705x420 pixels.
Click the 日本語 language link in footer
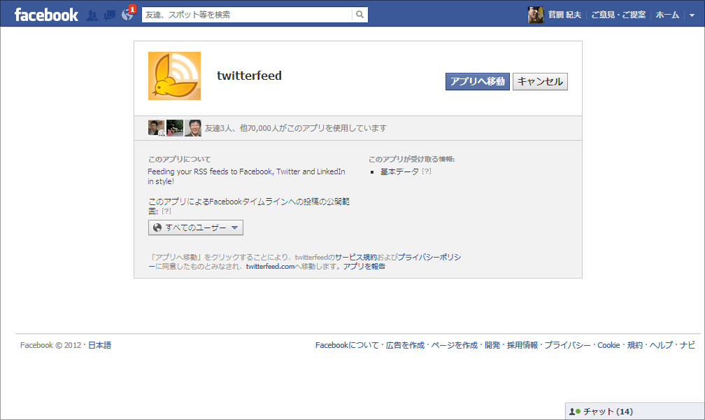point(99,345)
